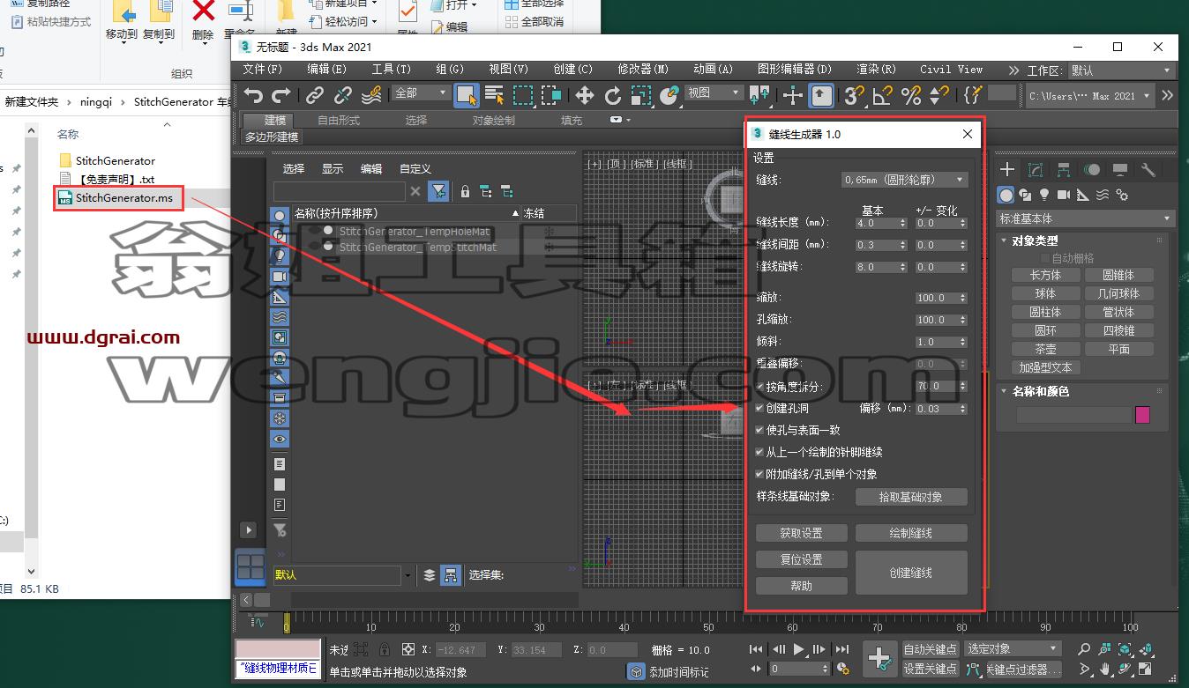Toggle 从上一个绘制的针脚继续 checkbox
This screenshot has height=688, width=1189.
[760, 452]
